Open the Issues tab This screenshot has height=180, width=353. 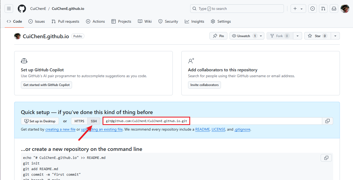pos(37,21)
